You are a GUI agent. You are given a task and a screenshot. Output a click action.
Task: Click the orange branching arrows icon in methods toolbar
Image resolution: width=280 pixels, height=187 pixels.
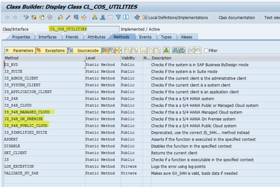click(x=119, y=51)
